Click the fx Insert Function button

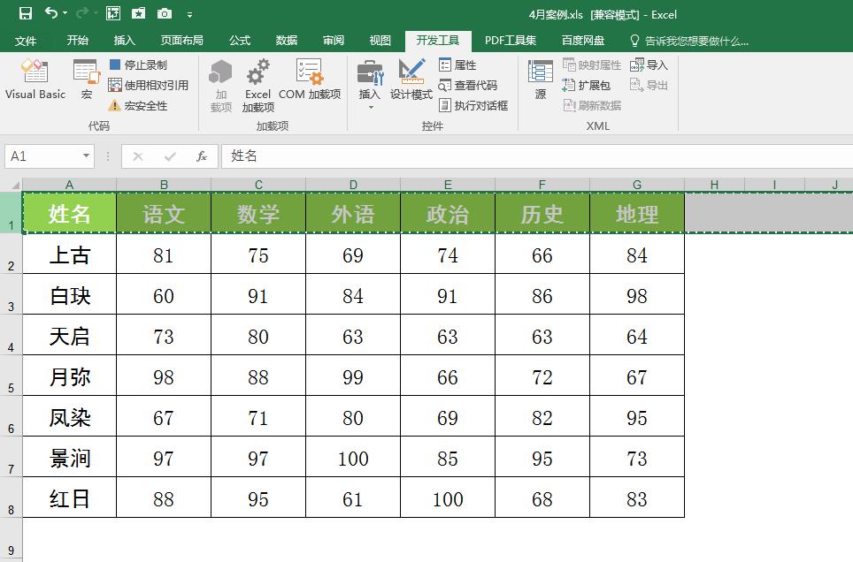(x=202, y=156)
